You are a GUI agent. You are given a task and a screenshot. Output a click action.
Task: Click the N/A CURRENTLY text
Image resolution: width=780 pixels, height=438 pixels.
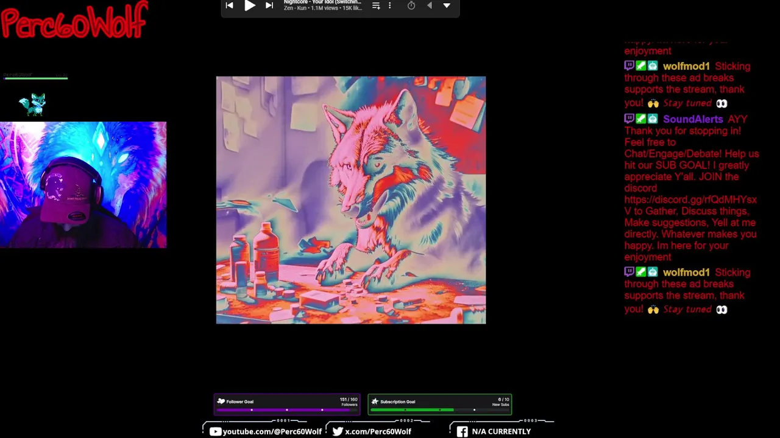[502, 431]
